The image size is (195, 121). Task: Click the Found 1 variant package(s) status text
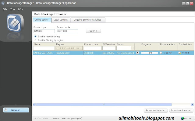67,118
